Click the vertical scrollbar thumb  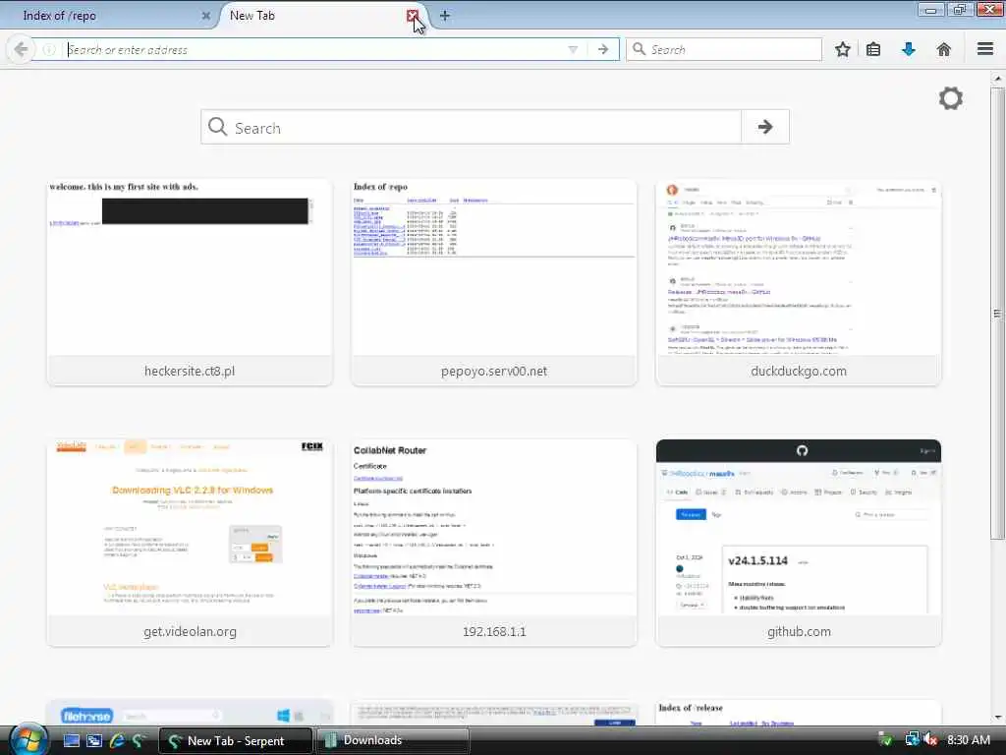[x=997, y=314]
